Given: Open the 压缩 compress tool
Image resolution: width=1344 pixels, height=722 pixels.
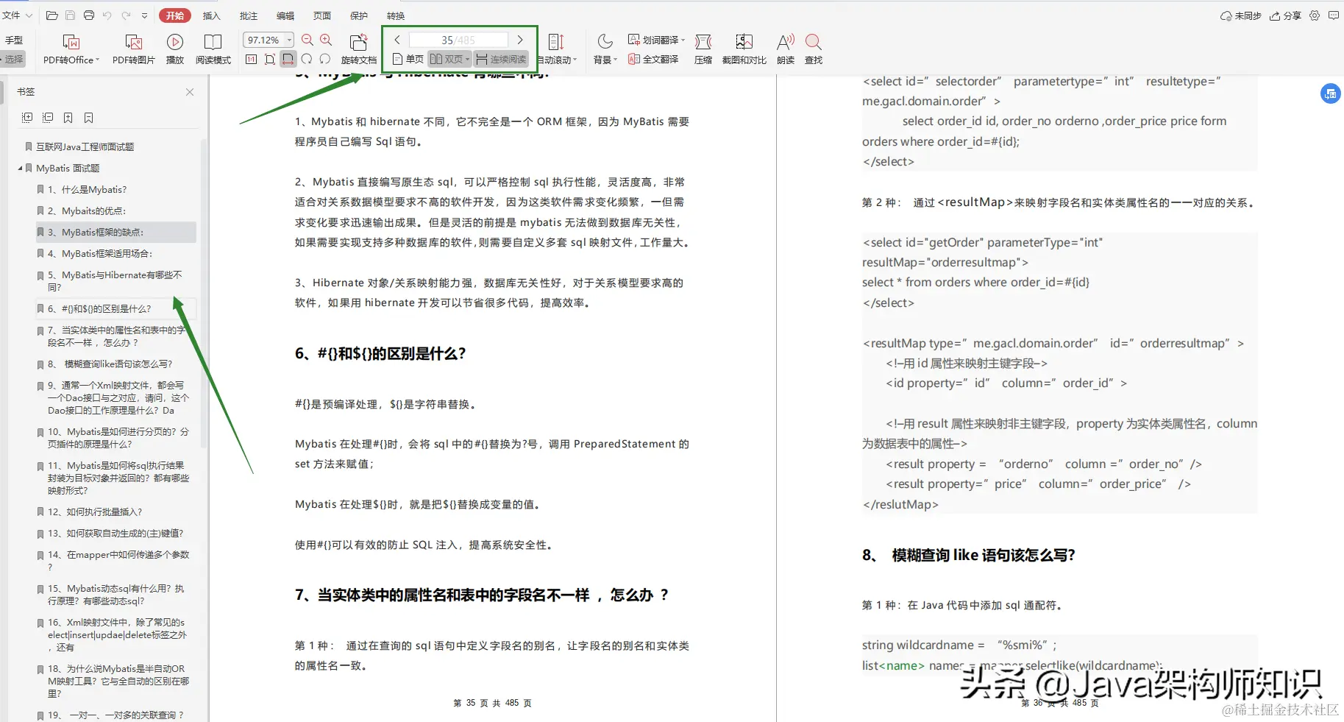Looking at the screenshot, I should [703, 49].
